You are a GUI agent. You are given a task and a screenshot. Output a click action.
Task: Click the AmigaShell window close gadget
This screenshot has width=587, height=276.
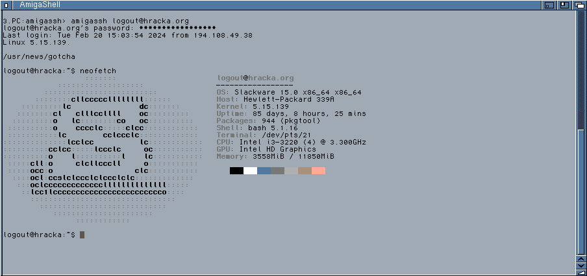pos(6,5)
